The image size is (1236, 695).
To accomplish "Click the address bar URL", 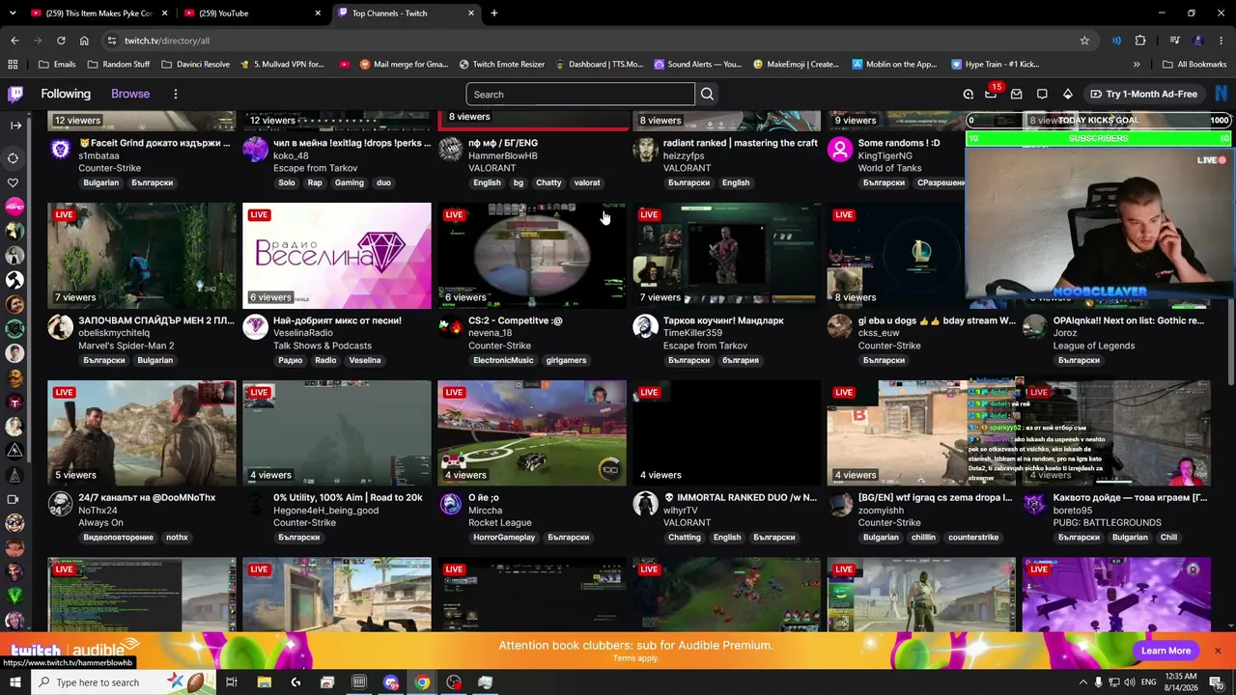I will click(x=167, y=41).
